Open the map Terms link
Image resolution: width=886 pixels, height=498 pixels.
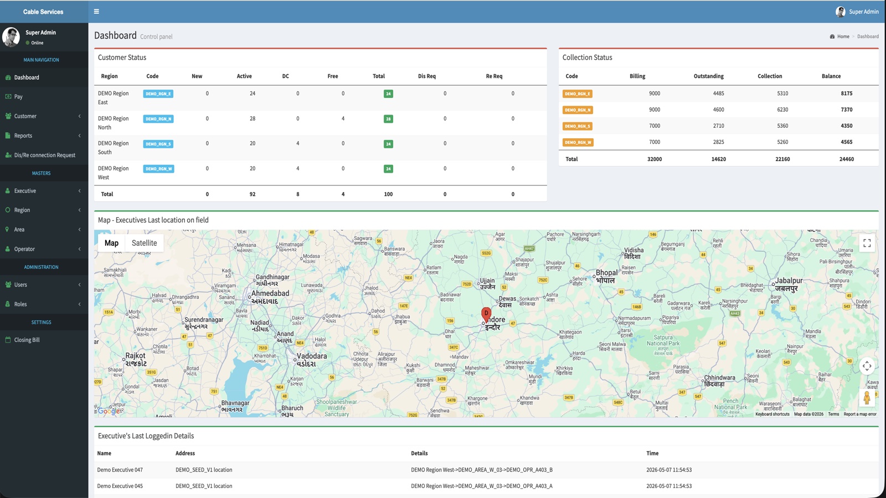click(833, 414)
